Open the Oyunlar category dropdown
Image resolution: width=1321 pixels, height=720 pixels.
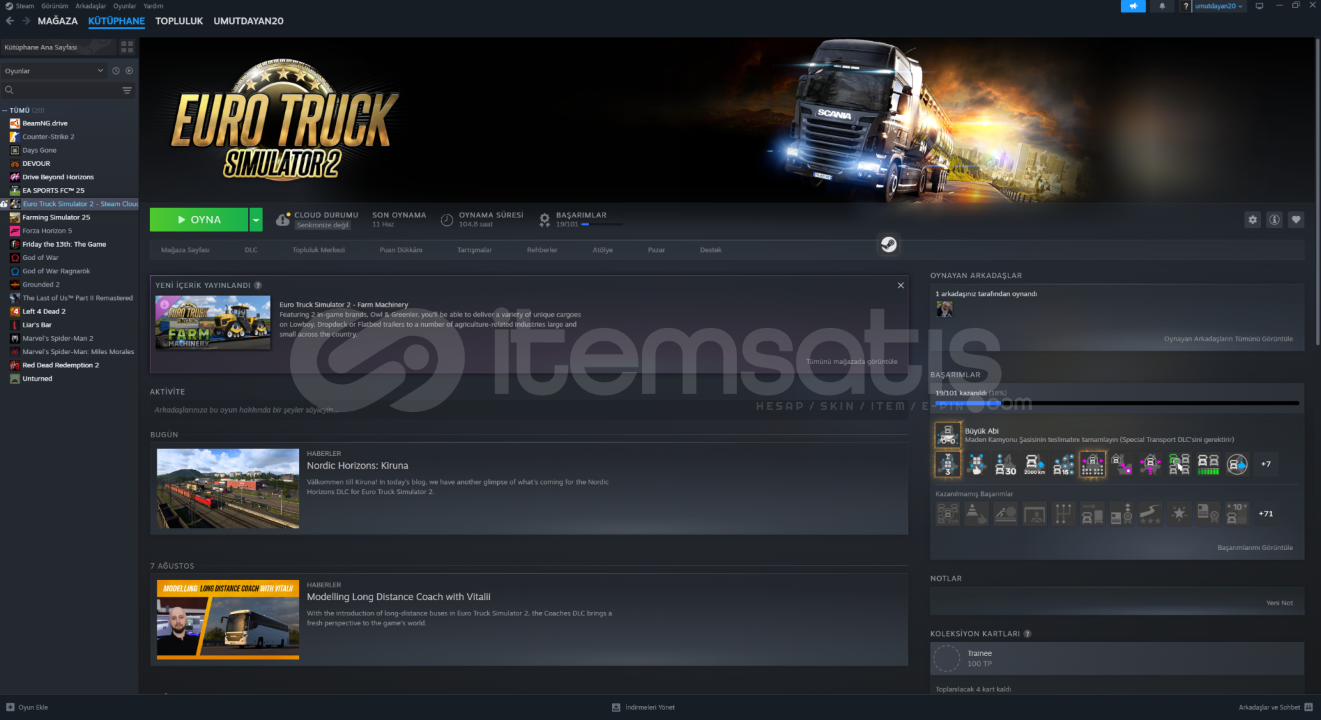pos(53,71)
